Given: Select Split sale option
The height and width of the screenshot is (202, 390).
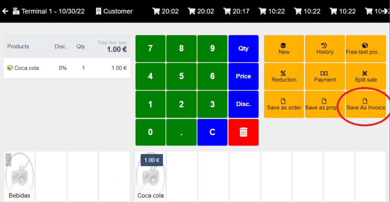Looking at the screenshot, I should click(365, 76).
